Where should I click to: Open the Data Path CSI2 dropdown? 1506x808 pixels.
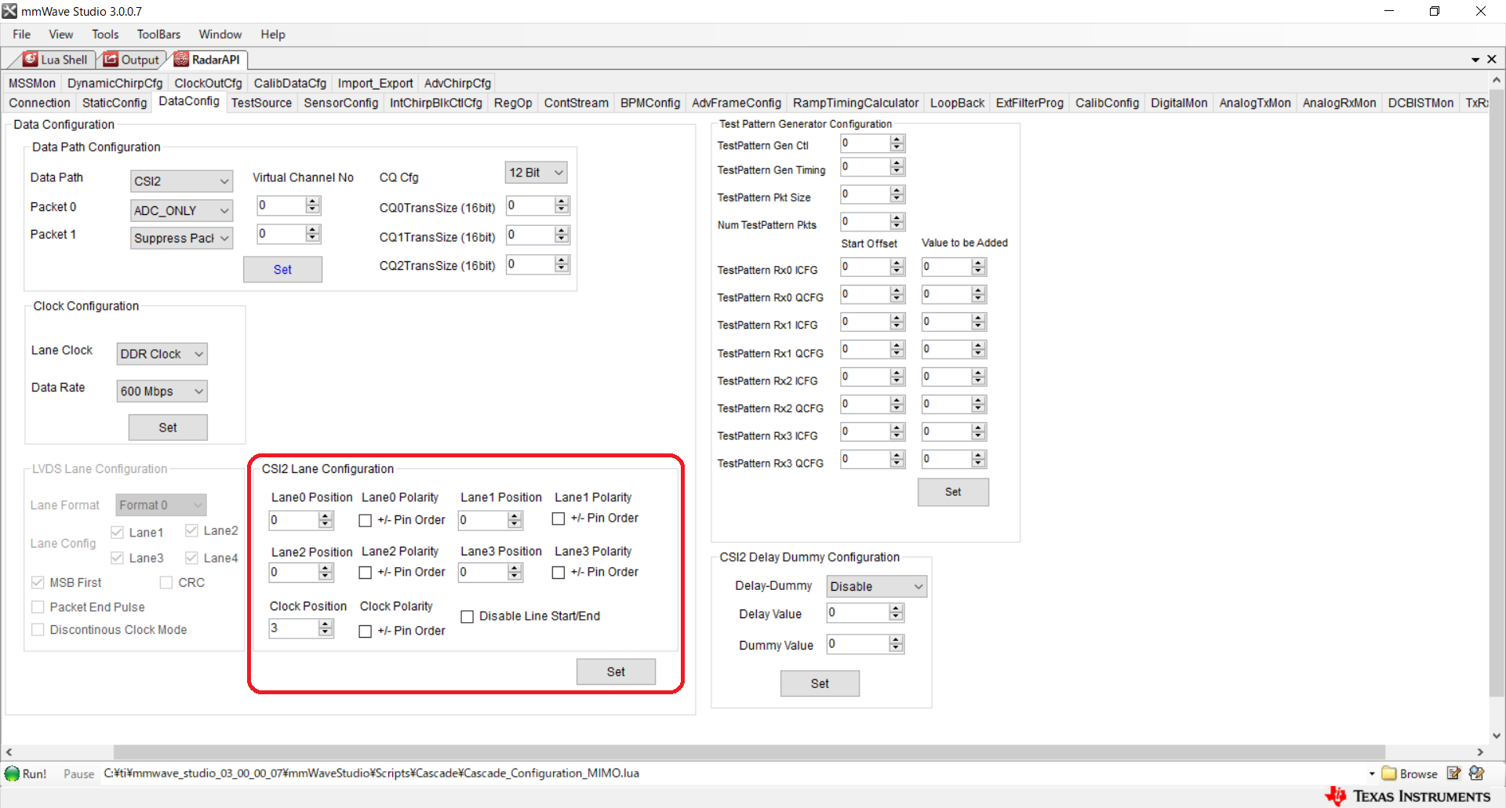(181, 181)
